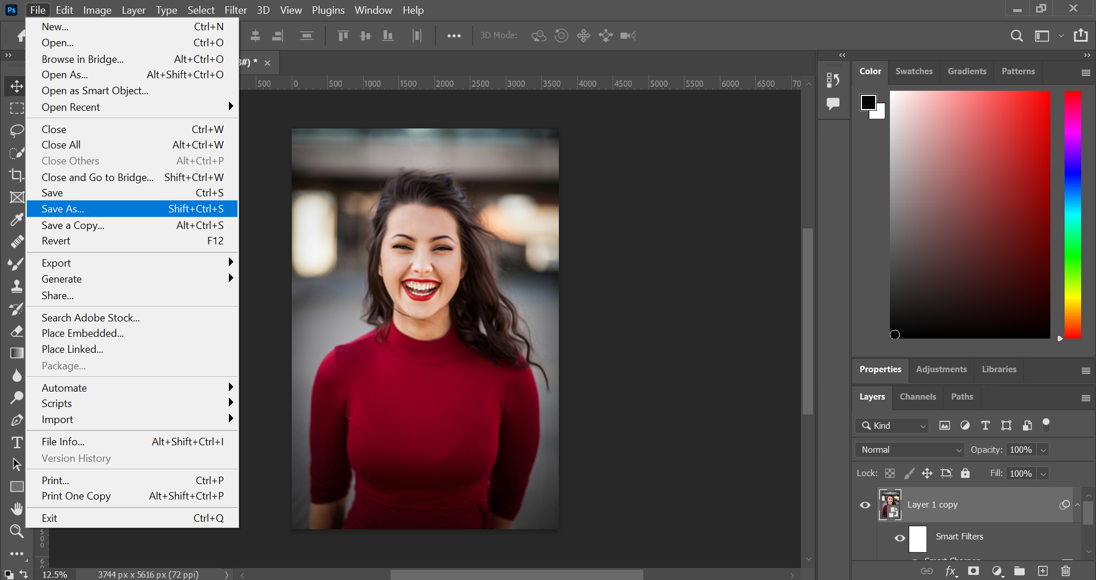Toggle lock position icon
The image size is (1096, 580).
(x=927, y=473)
